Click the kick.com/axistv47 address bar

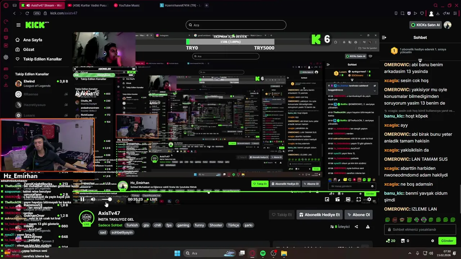tap(64, 13)
